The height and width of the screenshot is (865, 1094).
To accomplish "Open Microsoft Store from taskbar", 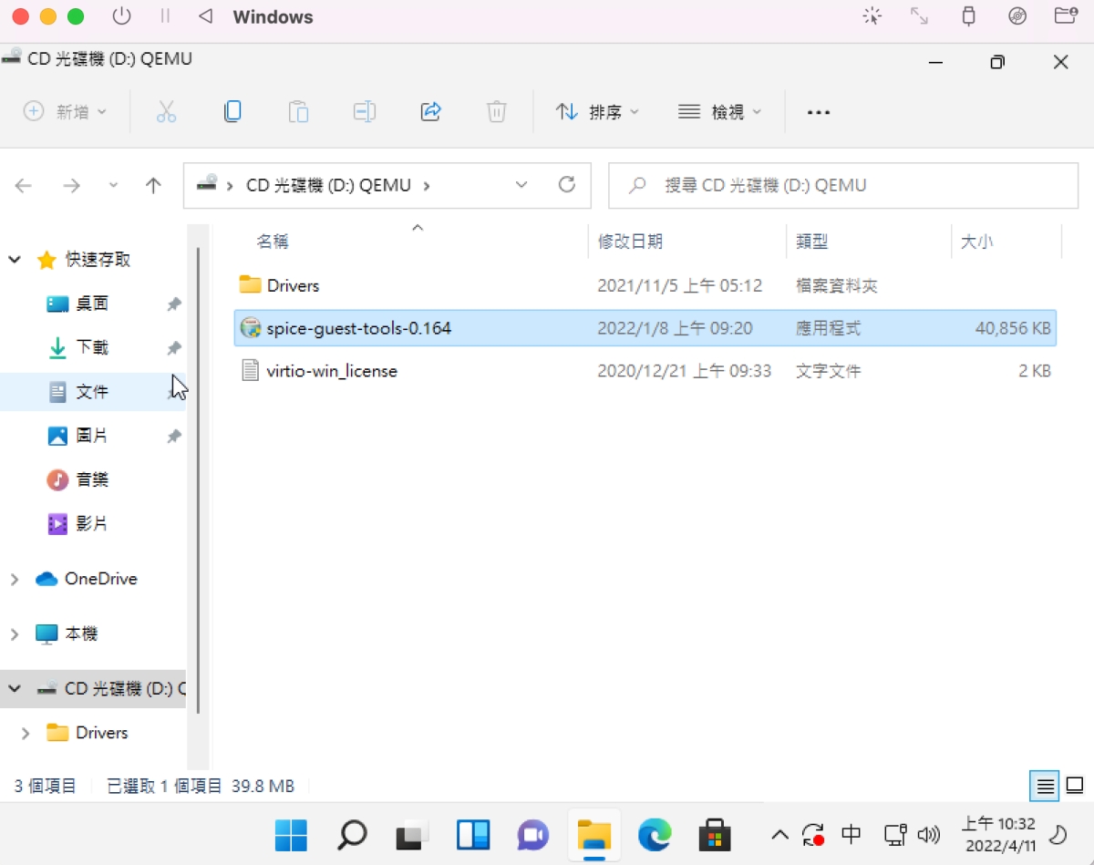I will pos(715,835).
